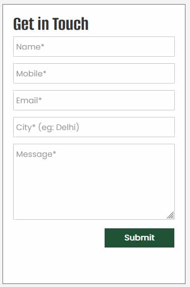Select the Email text box
Viewport: 190px width, 287px height.
coord(94,100)
